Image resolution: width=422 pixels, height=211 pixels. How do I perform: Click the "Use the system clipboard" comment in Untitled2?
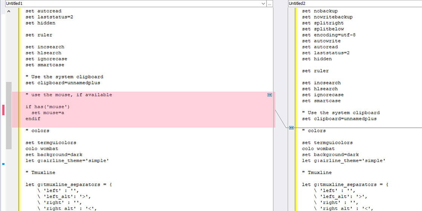coord(341,113)
